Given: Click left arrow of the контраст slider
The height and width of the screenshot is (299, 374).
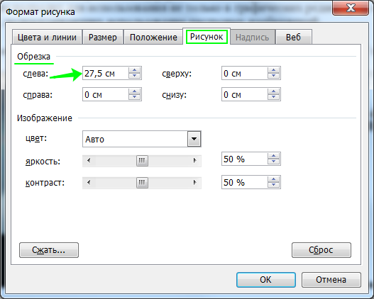Looking at the screenshot, I should 89,183.
